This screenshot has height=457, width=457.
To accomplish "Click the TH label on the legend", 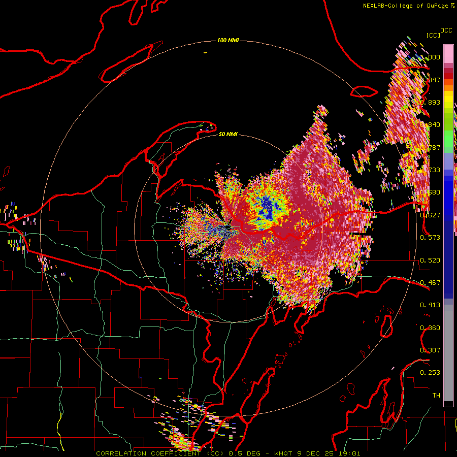I will (x=436, y=396).
